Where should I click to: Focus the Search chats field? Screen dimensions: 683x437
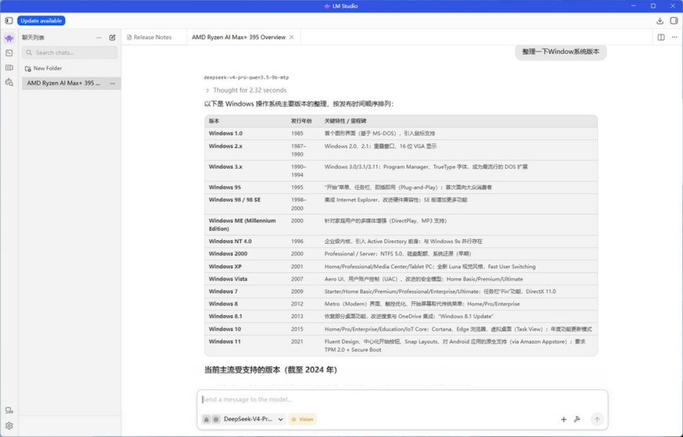[x=70, y=52]
